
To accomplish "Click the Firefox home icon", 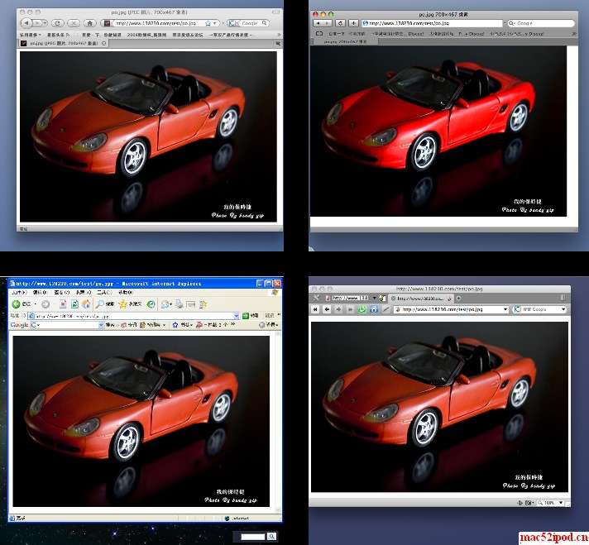I will 90,23.
